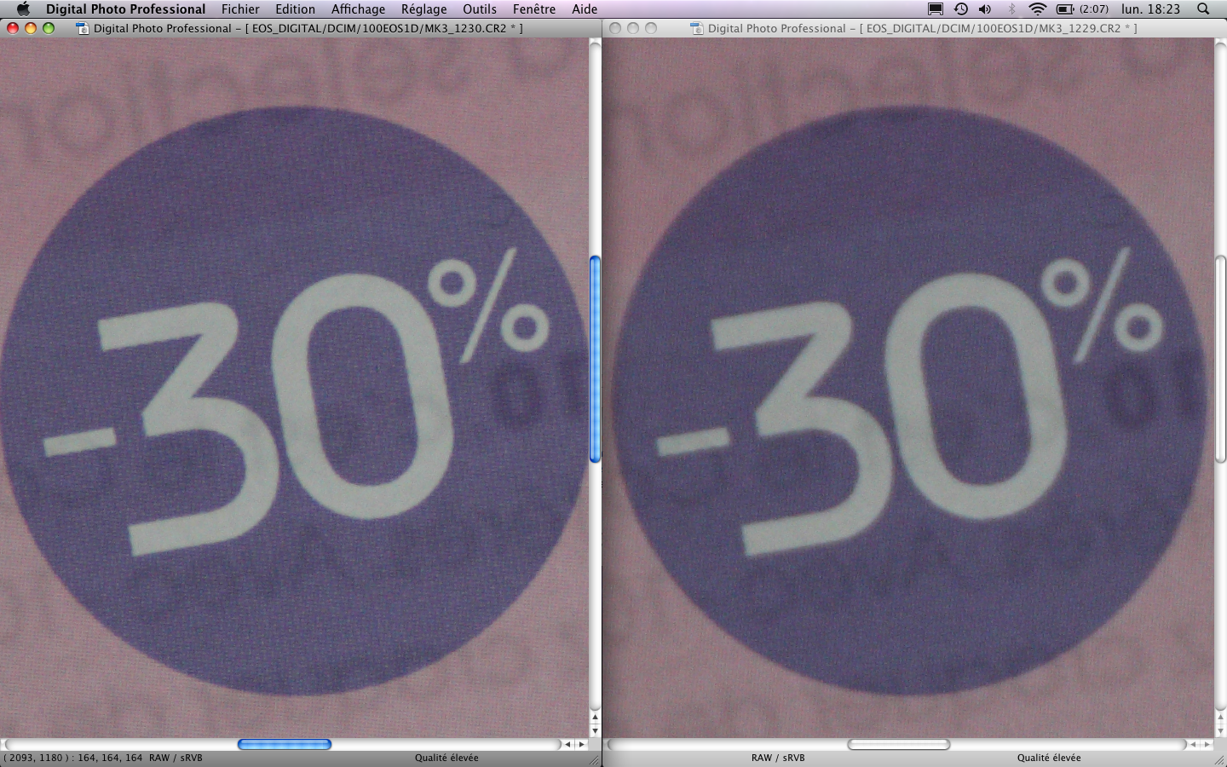This screenshot has height=767, width=1227.
Task: Click the document proxy icon of MK3_1229.CR2 window
Action: tap(696, 28)
